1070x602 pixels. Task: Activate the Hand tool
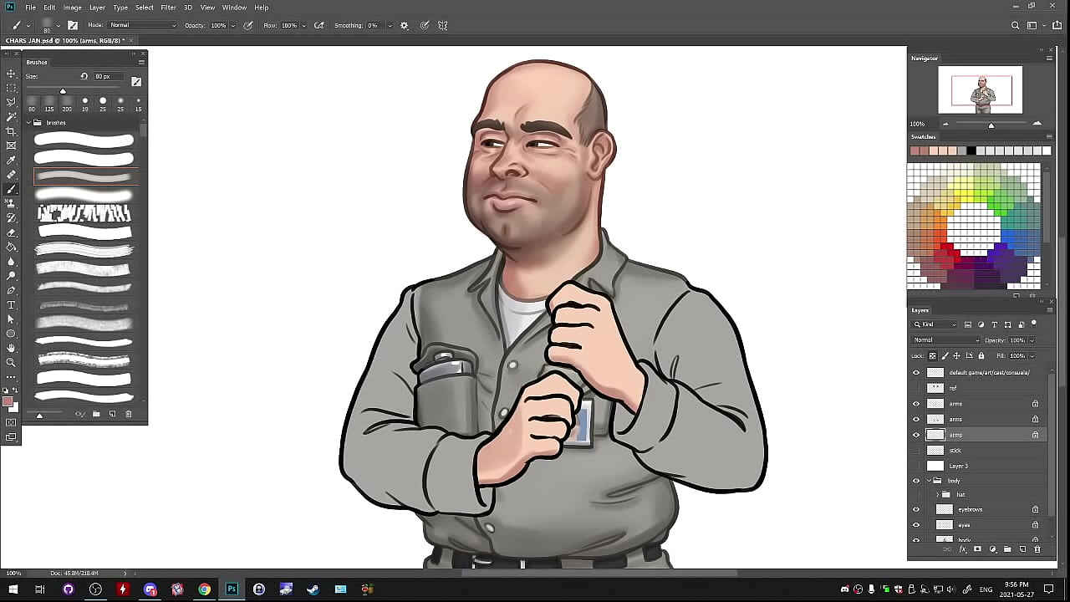(11, 348)
